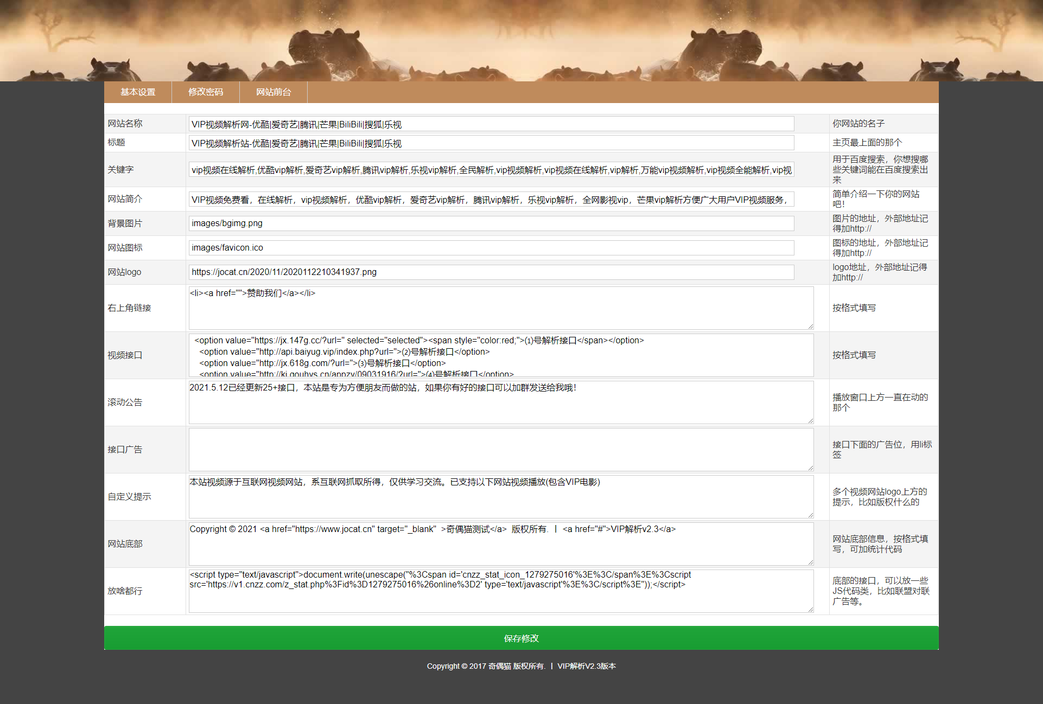1043x704 pixels.
Task: Click the 关键字 row label
Action: [x=120, y=170]
